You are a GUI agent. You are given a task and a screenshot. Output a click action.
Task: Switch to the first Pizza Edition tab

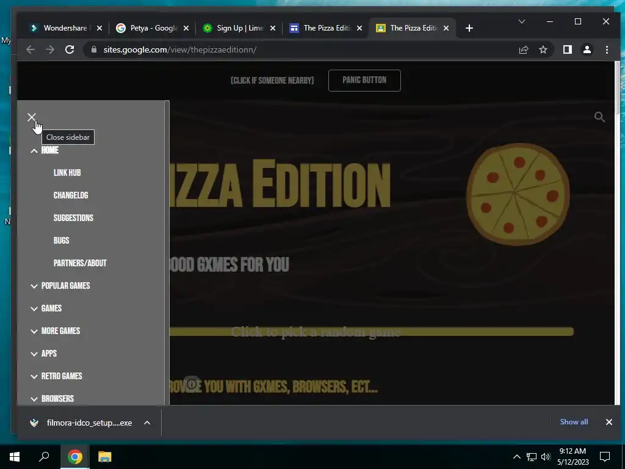point(327,28)
